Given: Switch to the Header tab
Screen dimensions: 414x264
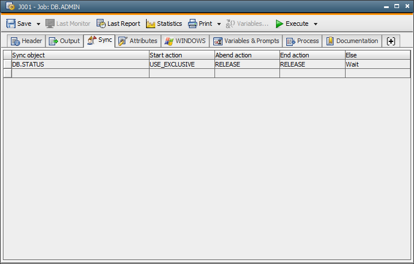Looking at the screenshot, I should (x=26, y=41).
